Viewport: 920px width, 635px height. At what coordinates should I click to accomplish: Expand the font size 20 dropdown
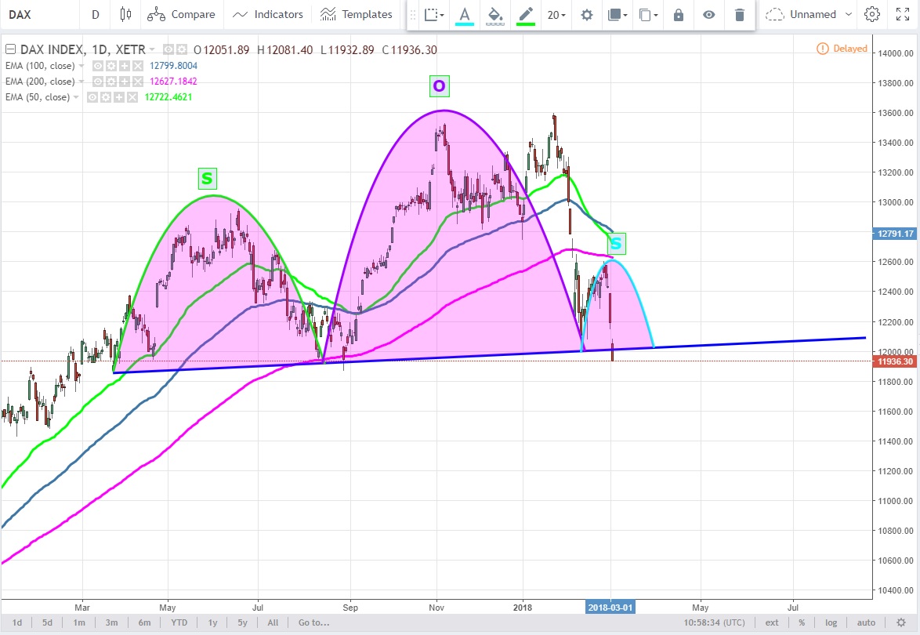[x=556, y=14]
